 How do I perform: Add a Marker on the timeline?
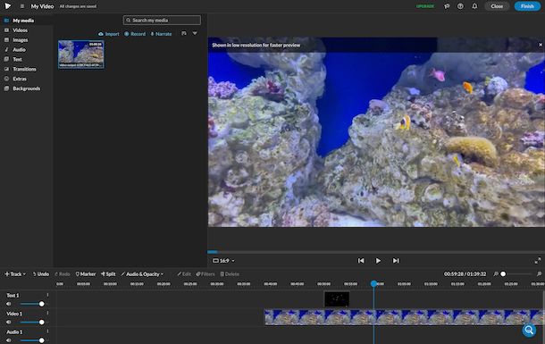[x=86, y=274]
